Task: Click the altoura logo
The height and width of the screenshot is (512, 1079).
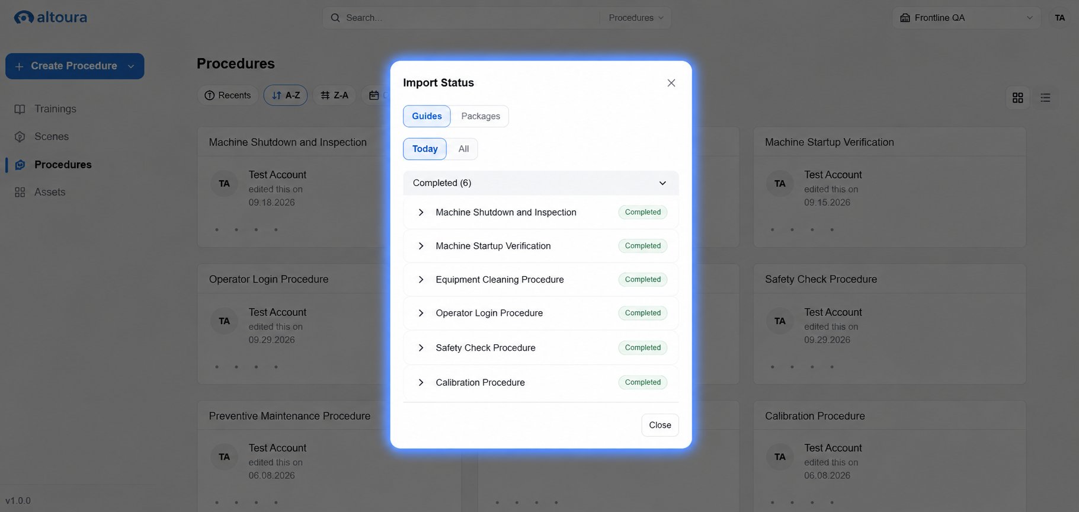Action: (x=50, y=17)
